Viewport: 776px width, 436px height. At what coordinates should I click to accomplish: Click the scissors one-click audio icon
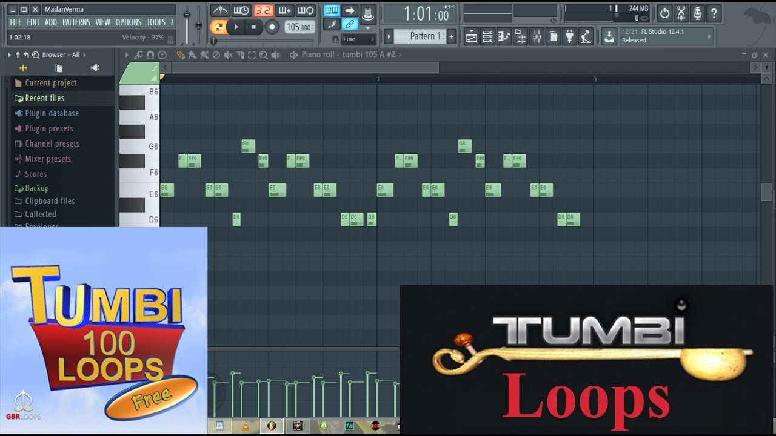click(x=681, y=13)
